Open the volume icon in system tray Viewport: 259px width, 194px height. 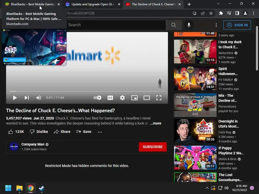pyautogui.click(x=226, y=188)
